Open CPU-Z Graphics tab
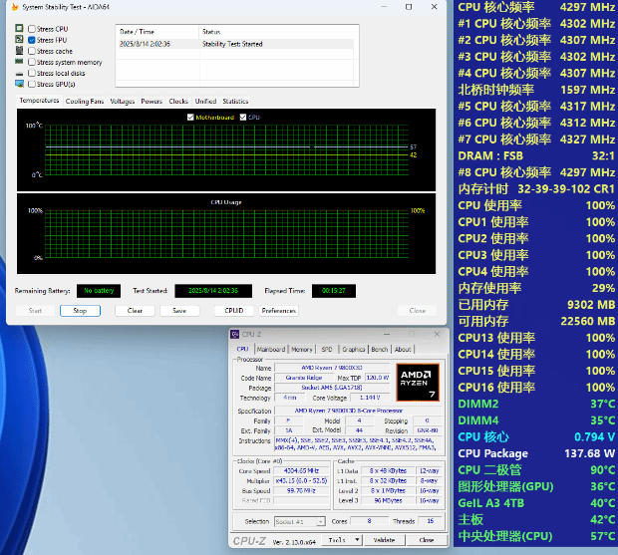The image size is (618, 555). pyautogui.click(x=354, y=350)
